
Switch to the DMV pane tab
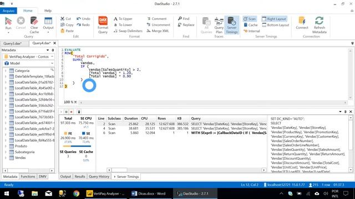(43, 176)
